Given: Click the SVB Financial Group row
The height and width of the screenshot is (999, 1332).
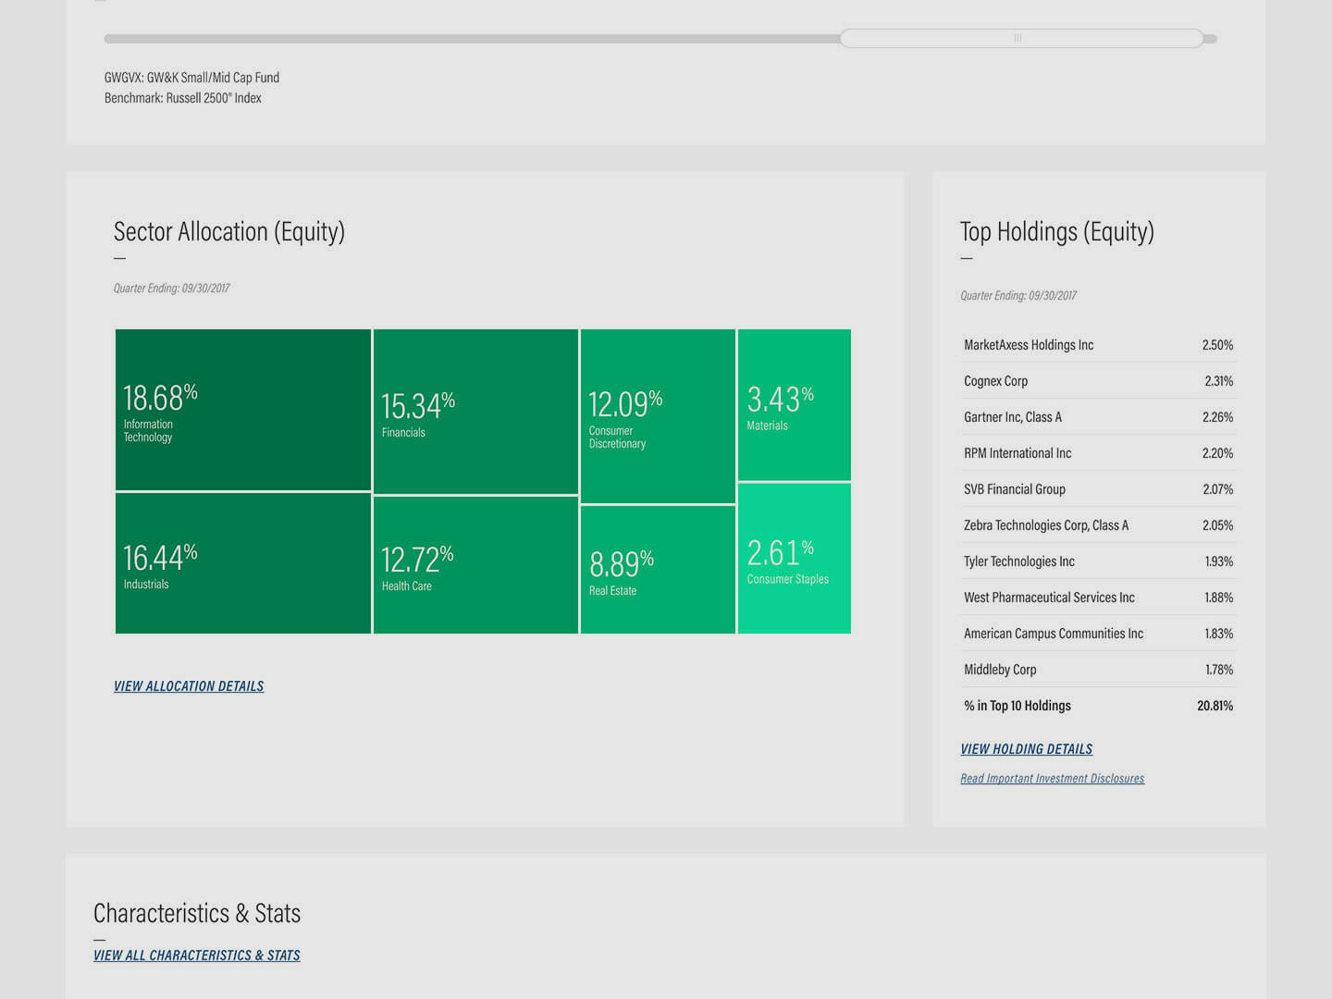Looking at the screenshot, I should tap(1097, 489).
